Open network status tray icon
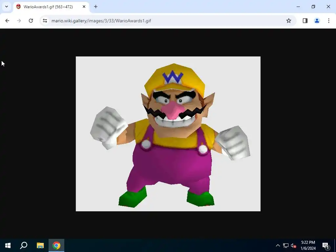Screen dimensions: 336x252 point(286,245)
